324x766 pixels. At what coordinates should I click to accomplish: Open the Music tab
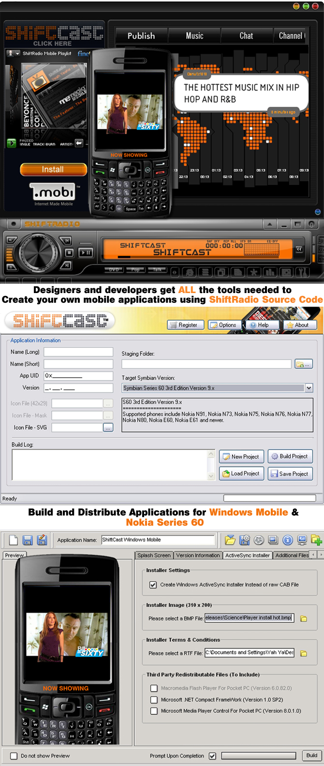click(194, 36)
